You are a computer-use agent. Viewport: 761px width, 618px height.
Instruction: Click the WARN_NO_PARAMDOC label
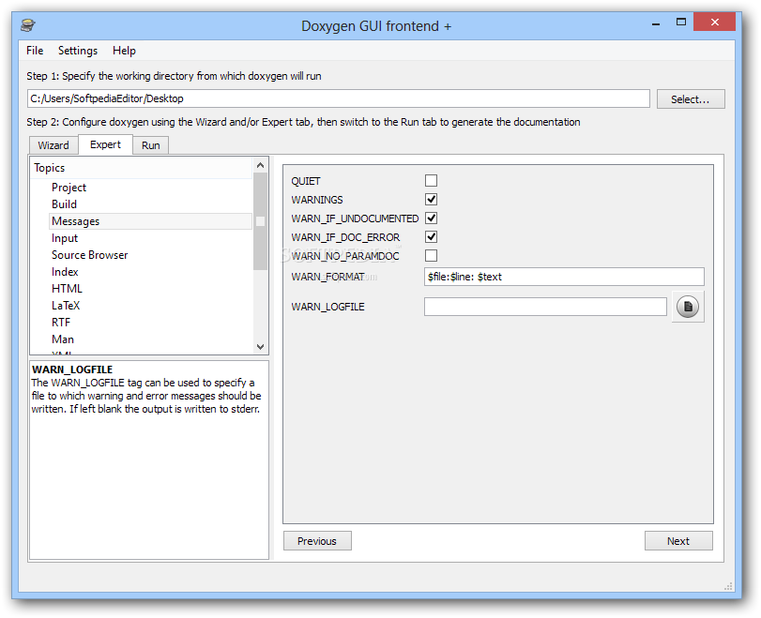345,256
